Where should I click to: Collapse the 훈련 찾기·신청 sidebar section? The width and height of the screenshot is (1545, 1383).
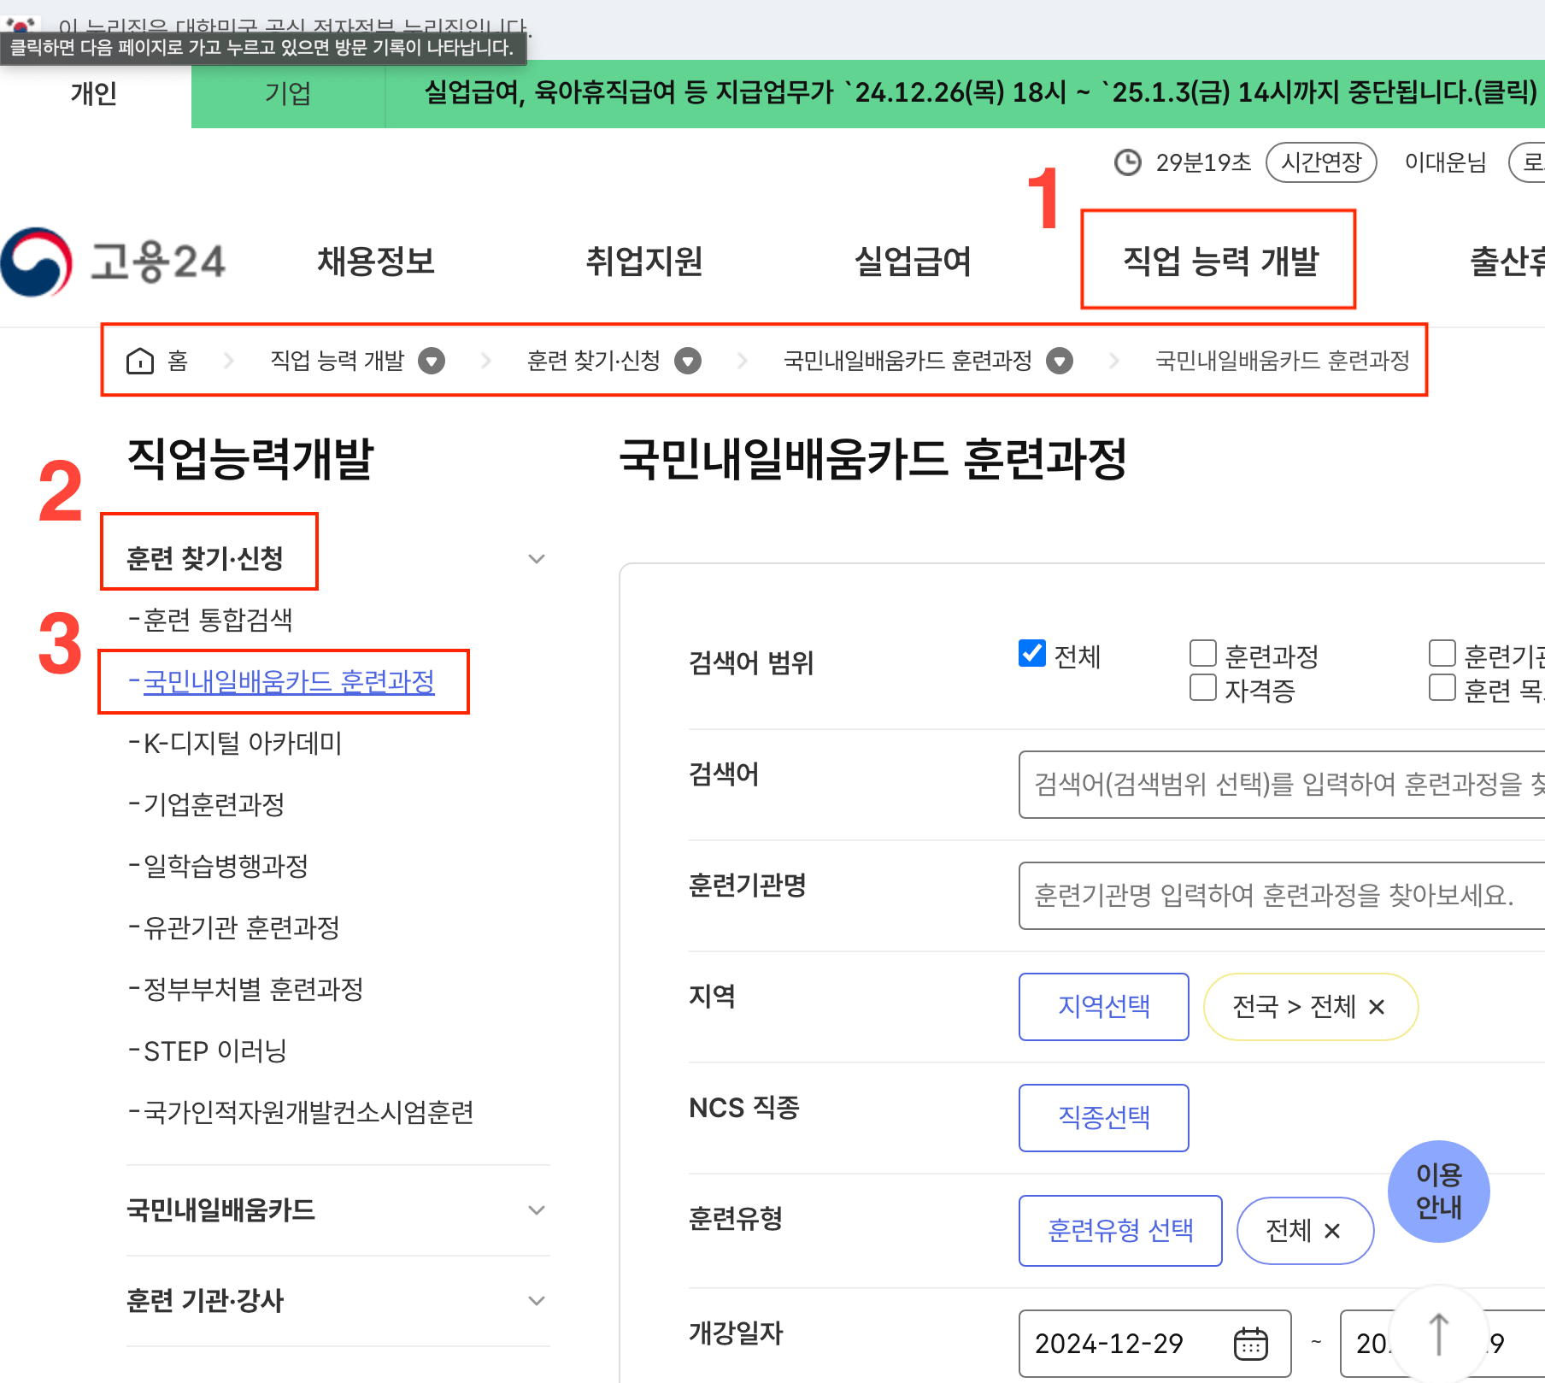[x=537, y=557]
